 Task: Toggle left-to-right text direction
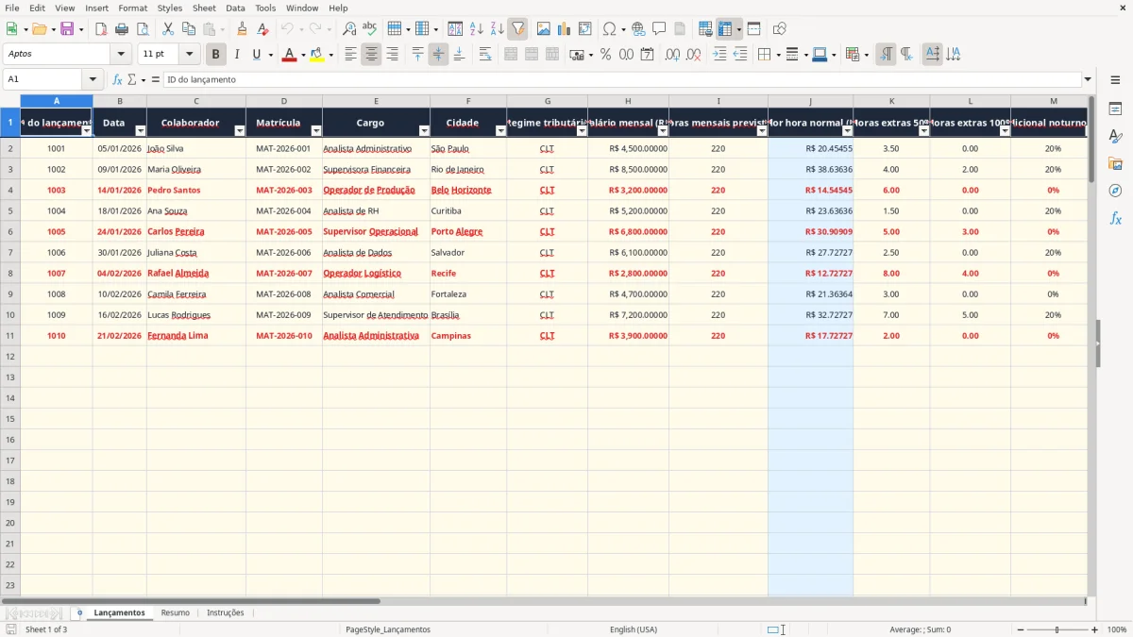(x=886, y=55)
